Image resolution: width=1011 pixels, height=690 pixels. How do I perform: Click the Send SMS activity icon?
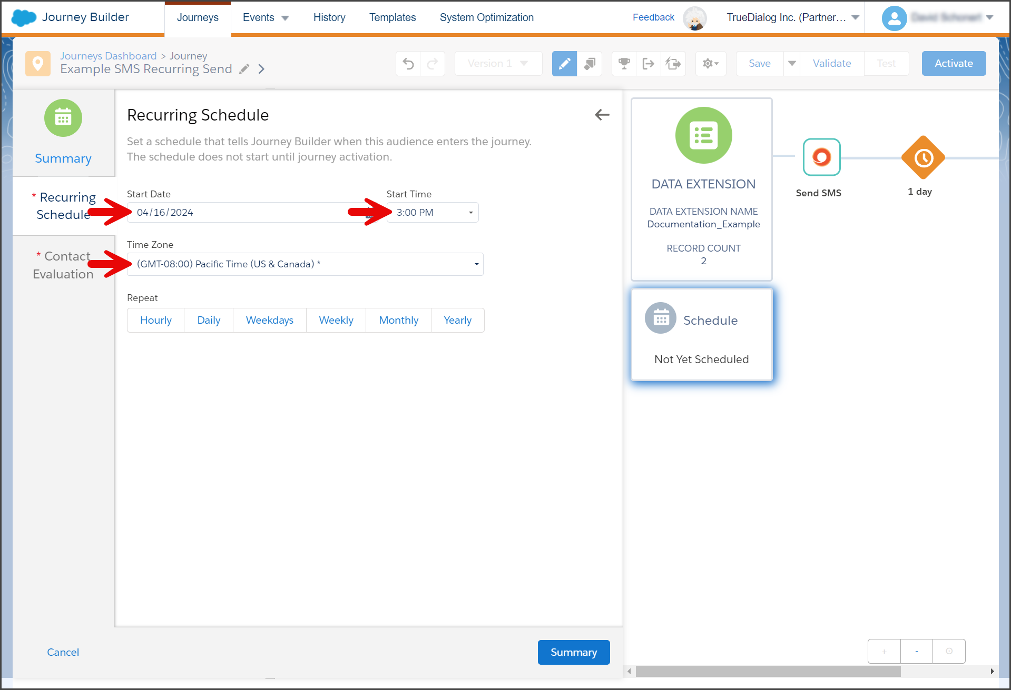[821, 157]
